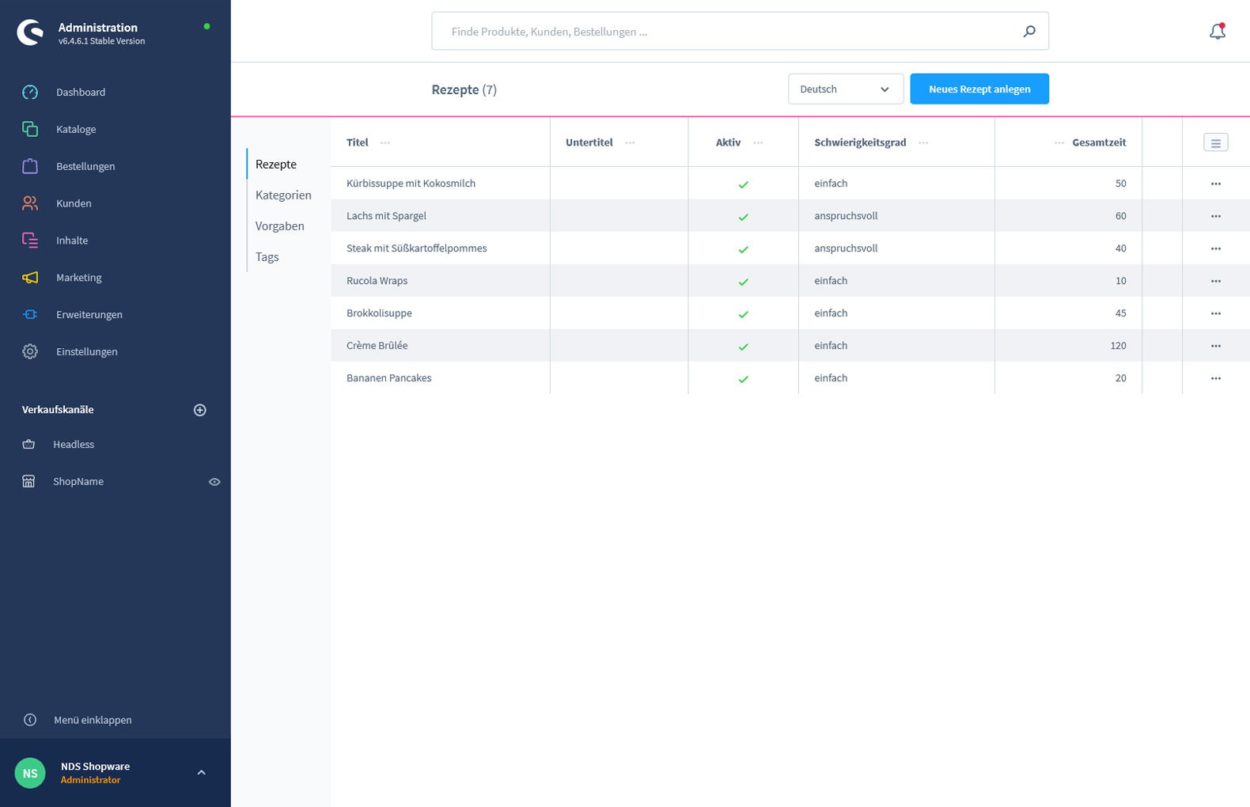Open the Deutsch language dropdown

click(846, 89)
